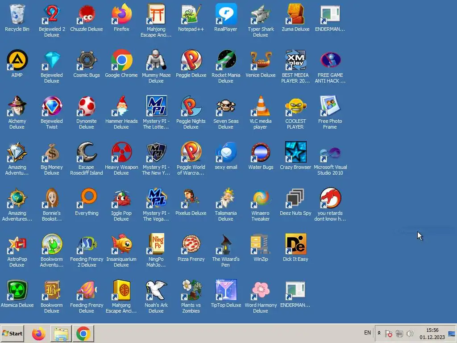Click the Firefox desktop shortcut
This screenshot has width=457, height=343.
tap(121, 14)
